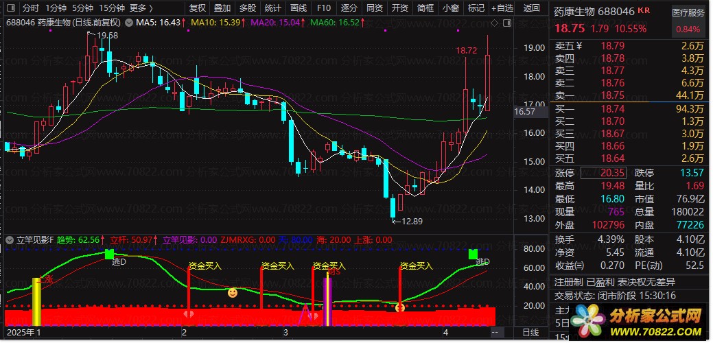The height and width of the screenshot is (343, 713).
Task: Click 返回 to go back
Action: coord(532,8)
